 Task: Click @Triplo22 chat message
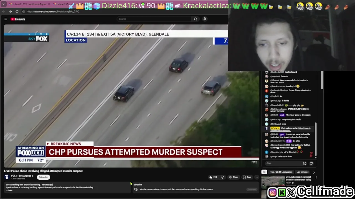pos(276,96)
